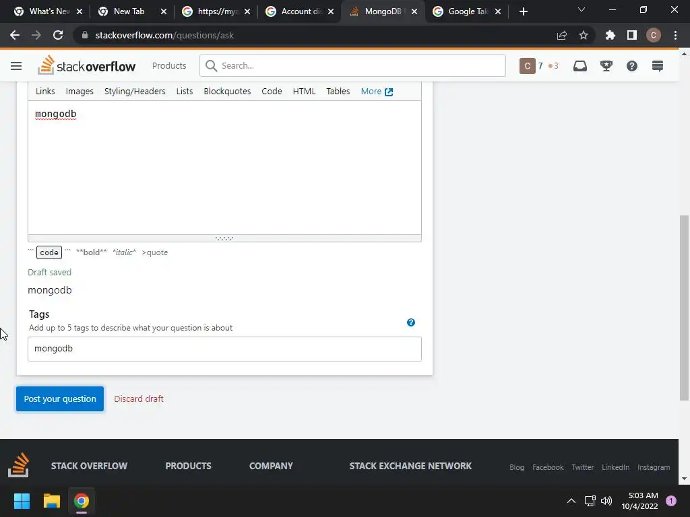Open a new browser tab

tap(523, 11)
